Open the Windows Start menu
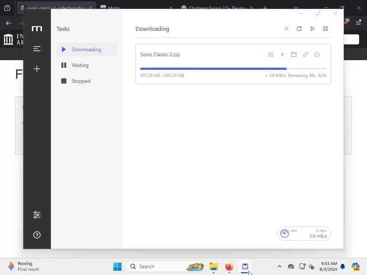This screenshot has height=275, width=367. click(x=117, y=266)
